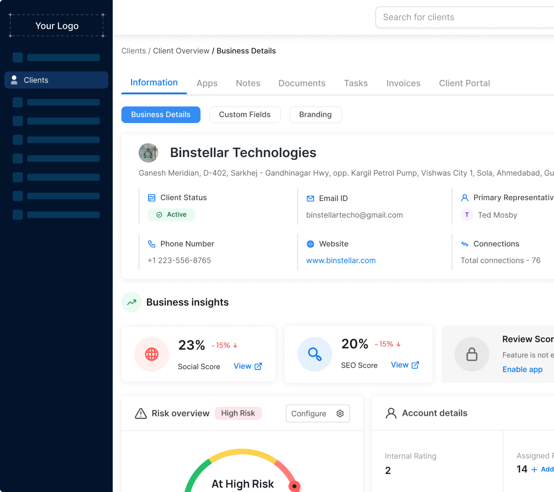Click the Client Status card icon

(152, 198)
